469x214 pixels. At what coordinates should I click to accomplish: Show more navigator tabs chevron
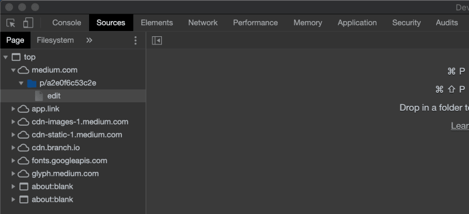tap(89, 40)
